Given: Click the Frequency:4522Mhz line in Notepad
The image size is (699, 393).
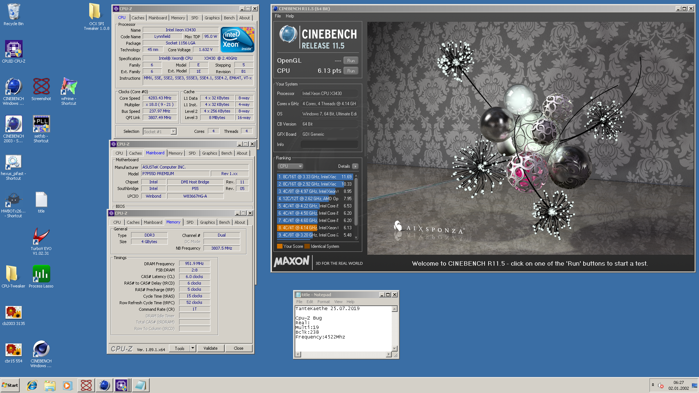Looking at the screenshot, I should pyautogui.click(x=320, y=337).
